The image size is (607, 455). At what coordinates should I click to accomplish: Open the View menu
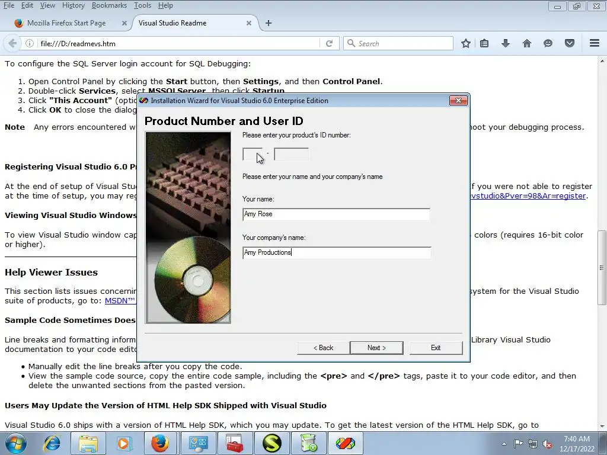point(47,5)
